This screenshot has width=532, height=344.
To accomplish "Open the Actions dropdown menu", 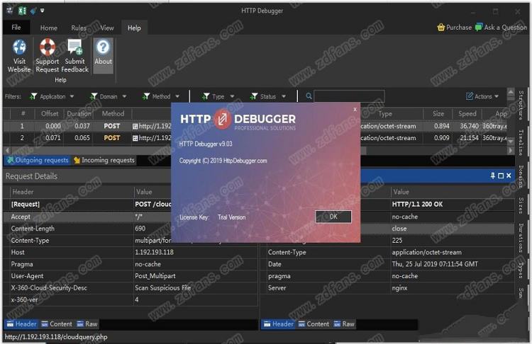I will tap(482, 96).
